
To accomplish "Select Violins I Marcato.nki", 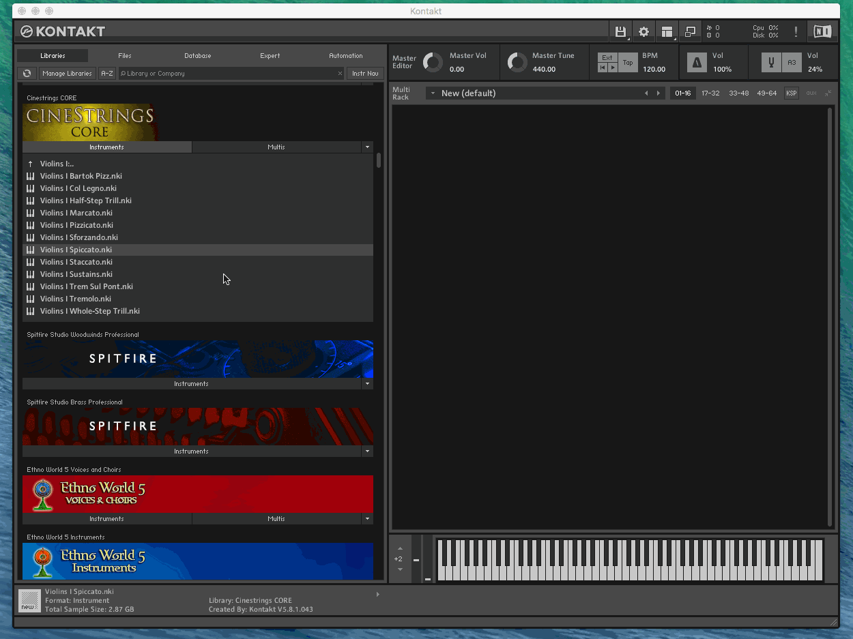I will pyautogui.click(x=198, y=213).
